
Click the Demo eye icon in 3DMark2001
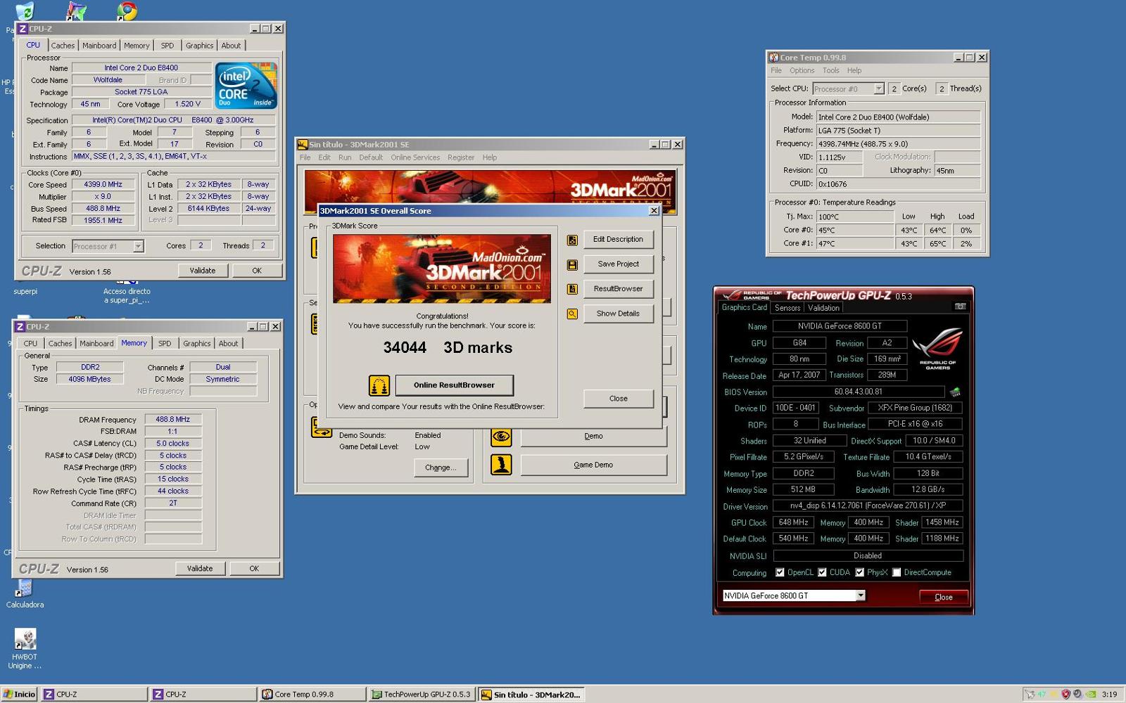501,436
